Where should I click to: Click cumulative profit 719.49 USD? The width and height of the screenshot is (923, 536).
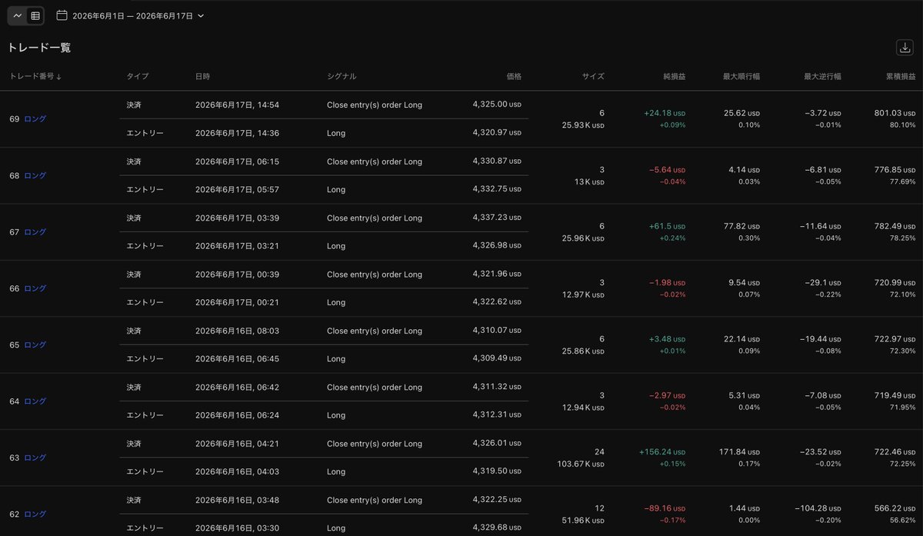coord(895,395)
